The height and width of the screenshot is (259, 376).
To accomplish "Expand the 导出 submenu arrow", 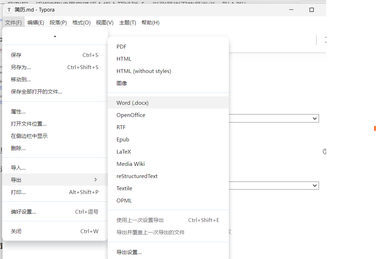I will pyautogui.click(x=95, y=179).
